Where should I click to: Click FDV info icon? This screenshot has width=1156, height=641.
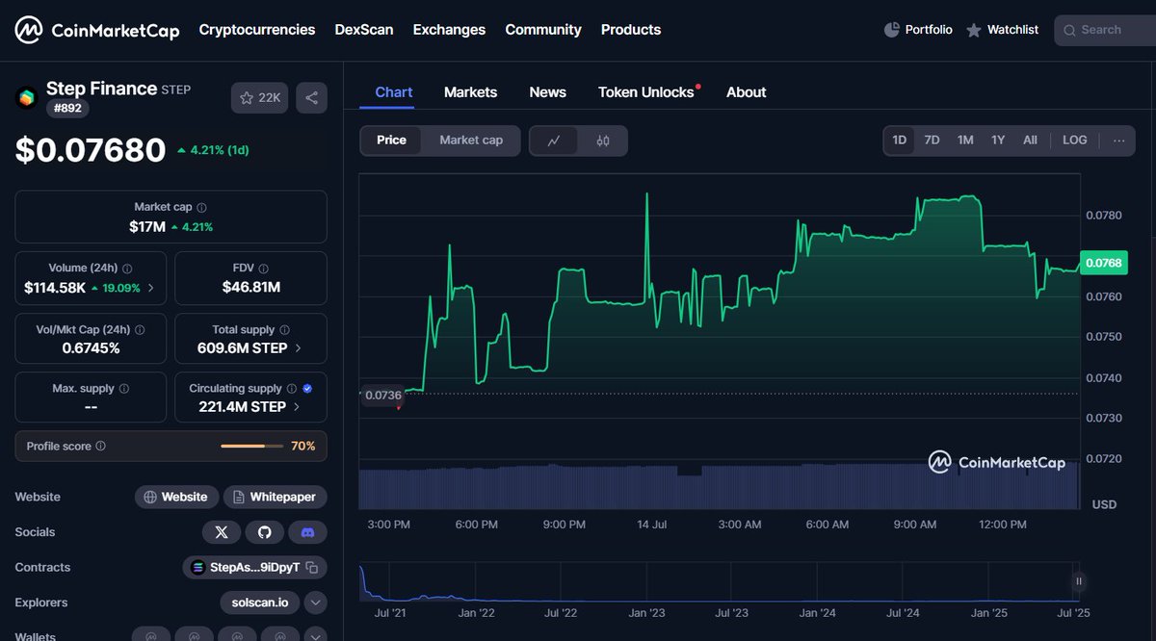[x=264, y=269]
